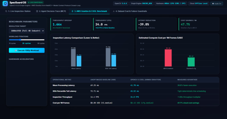227x119 pixels.
Task: Click 'Mean Processing Latency' table row label
Action: click(64, 85)
